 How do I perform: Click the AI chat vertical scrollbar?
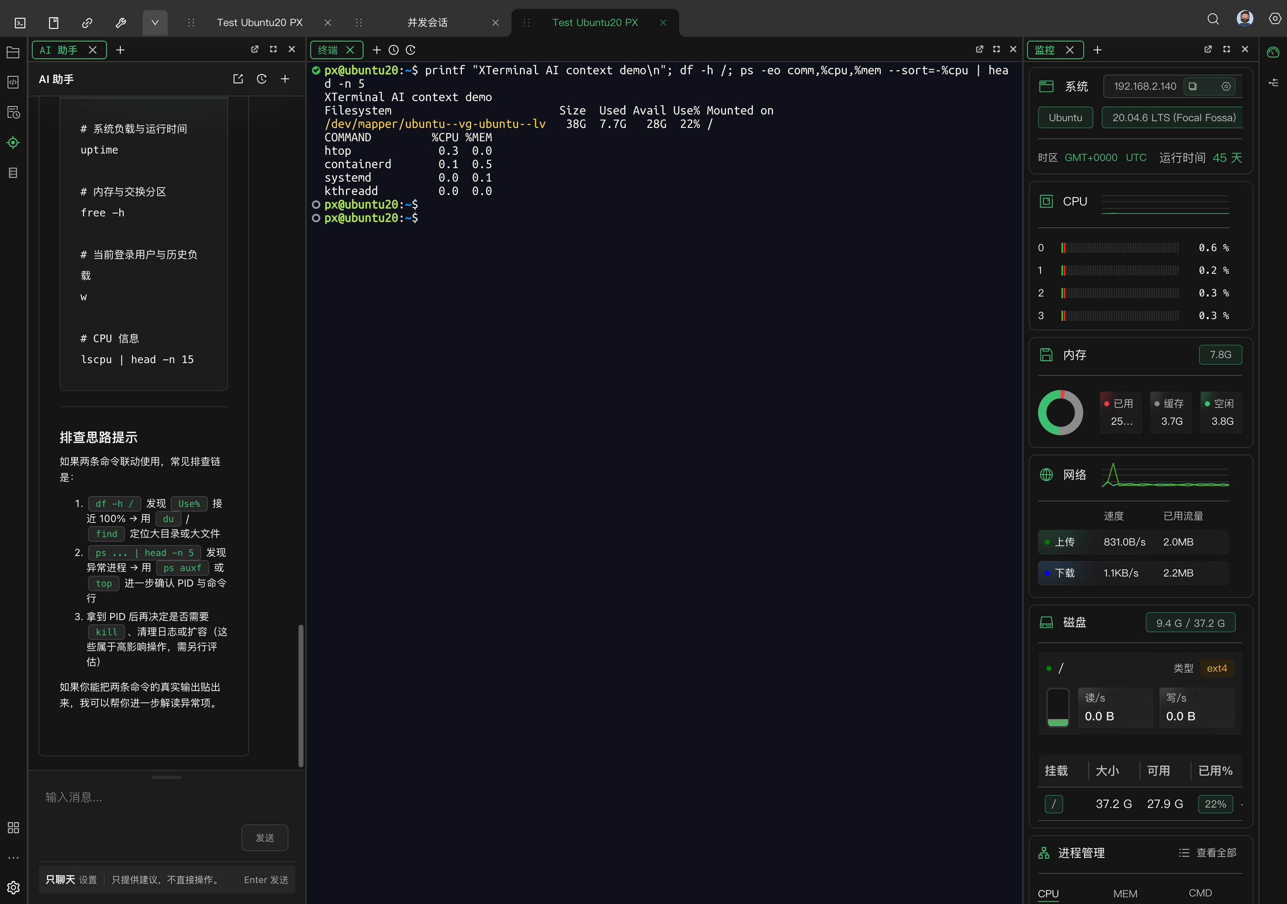[x=301, y=695]
